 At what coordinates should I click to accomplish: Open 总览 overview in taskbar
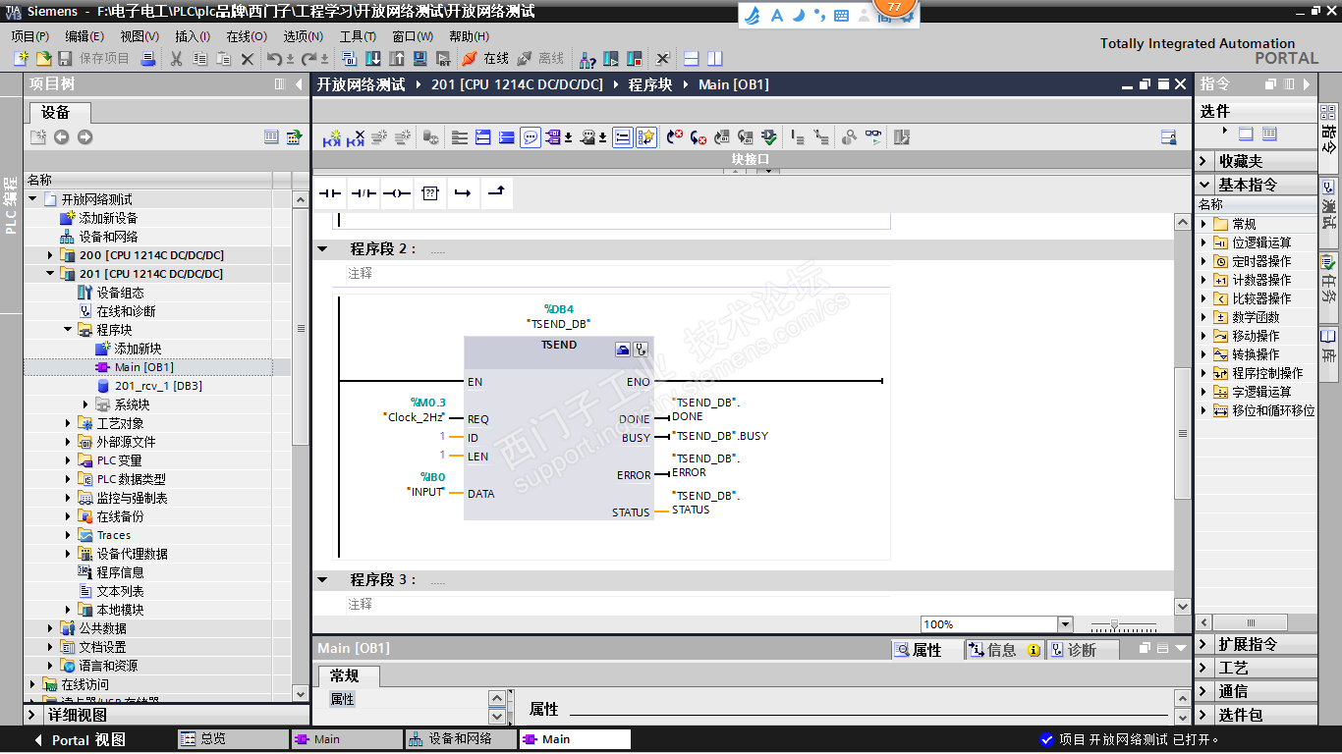[x=233, y=739]
